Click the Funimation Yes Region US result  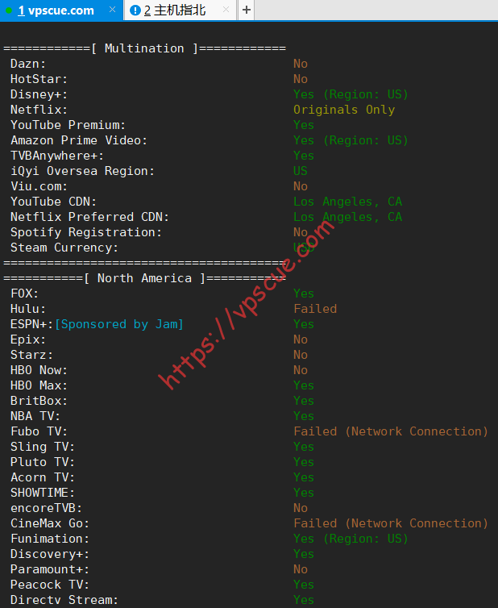(351, 539)
